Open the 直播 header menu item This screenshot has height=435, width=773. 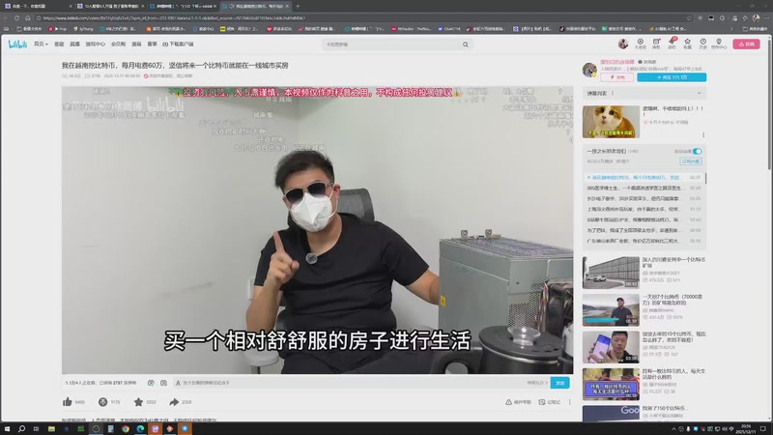[75, 43]
